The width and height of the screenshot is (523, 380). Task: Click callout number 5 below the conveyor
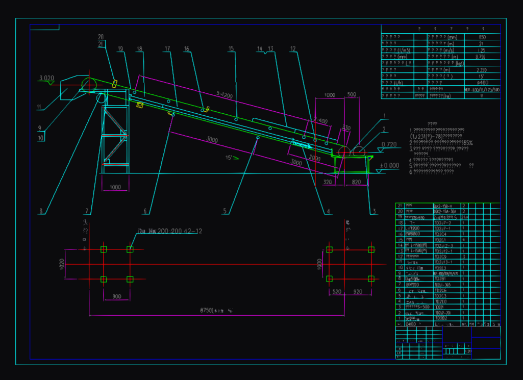pyautogui.click(x=225, y=211)
